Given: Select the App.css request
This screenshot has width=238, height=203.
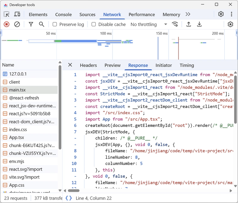Looking at the screenshot, I should pyautogui.click(x=29, y=185).
